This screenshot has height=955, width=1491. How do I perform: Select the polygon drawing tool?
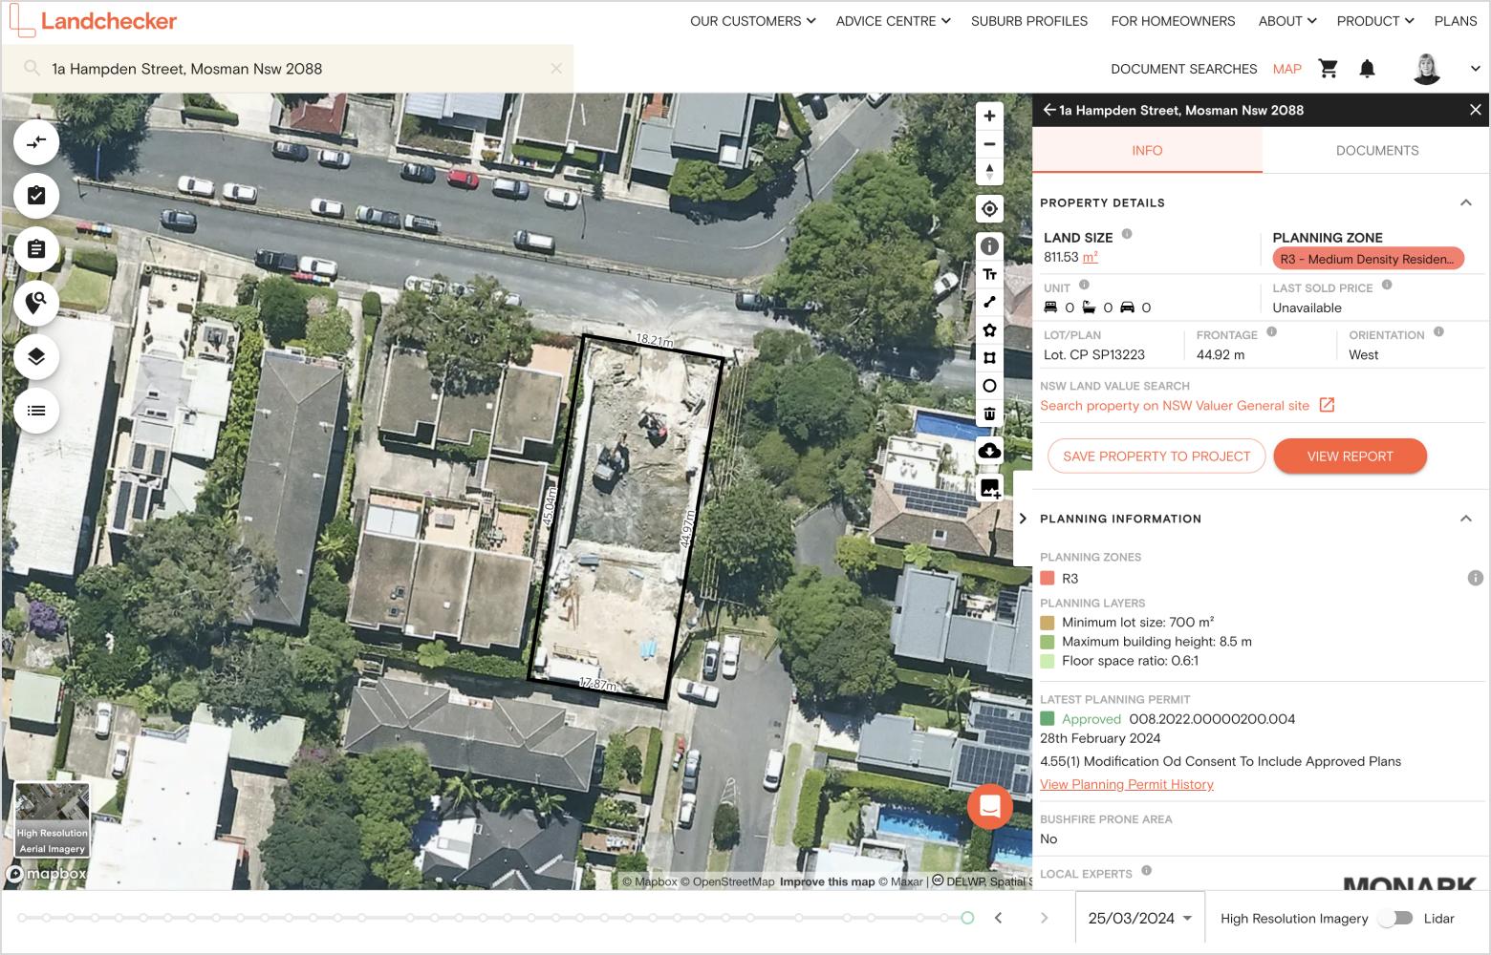click(989, 330)
